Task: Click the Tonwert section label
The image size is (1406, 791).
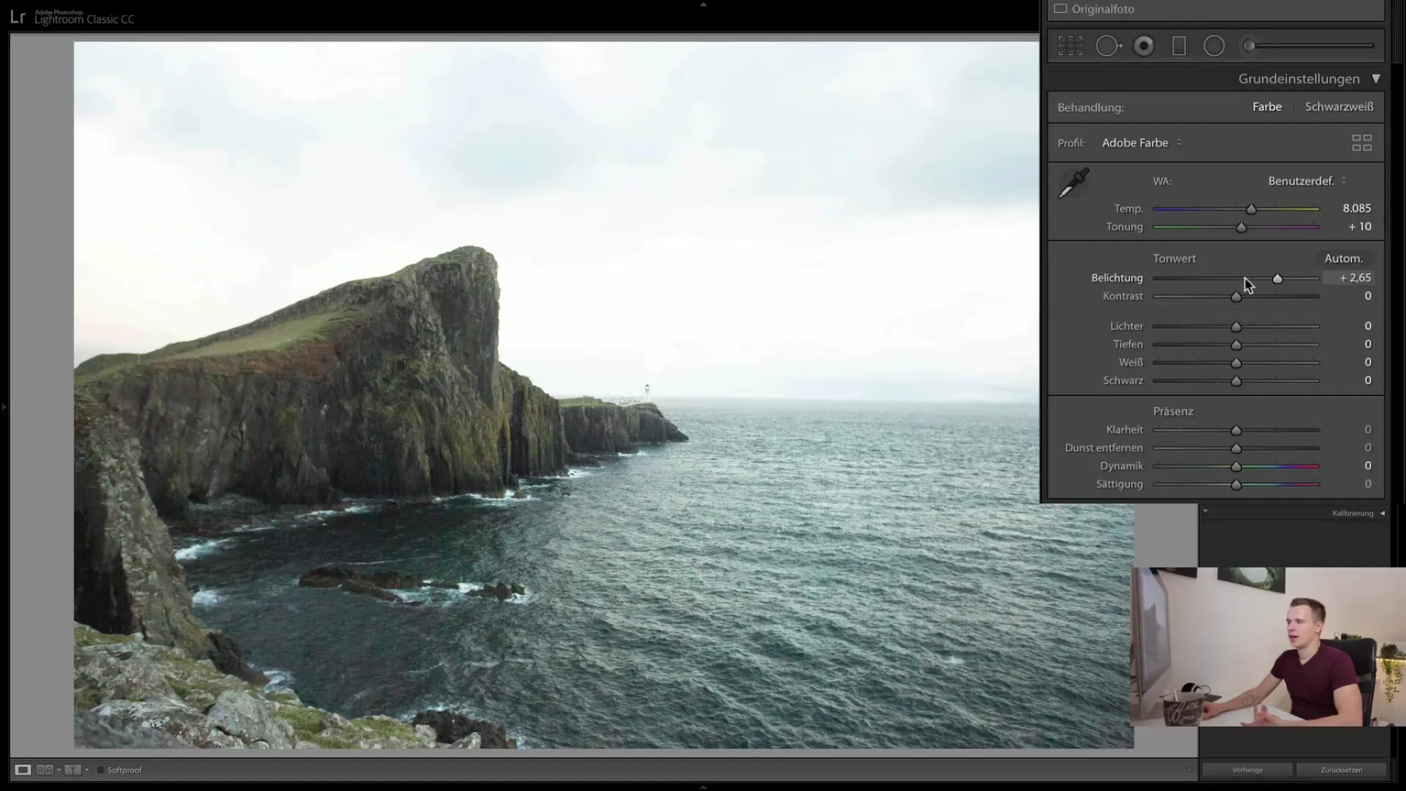Action: pos(1175,259)
